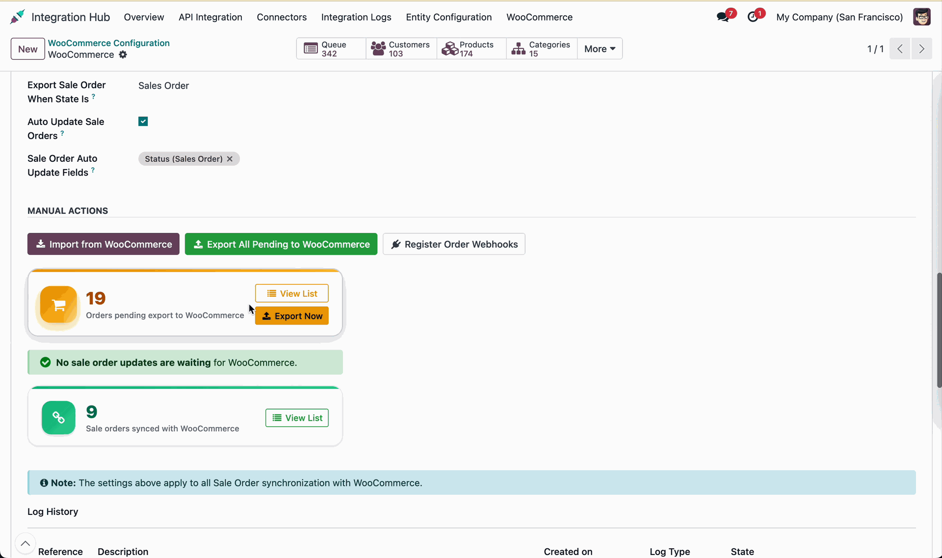The height and width of the screenshot is (558, 942).
Task: Click help tooltip for Export Sale Order When State Is
Action: point(93,97)
